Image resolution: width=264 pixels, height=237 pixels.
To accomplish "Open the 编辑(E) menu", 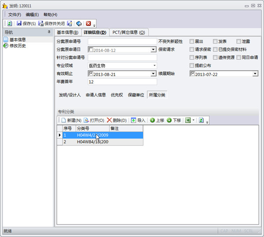I will click(32, 15).
